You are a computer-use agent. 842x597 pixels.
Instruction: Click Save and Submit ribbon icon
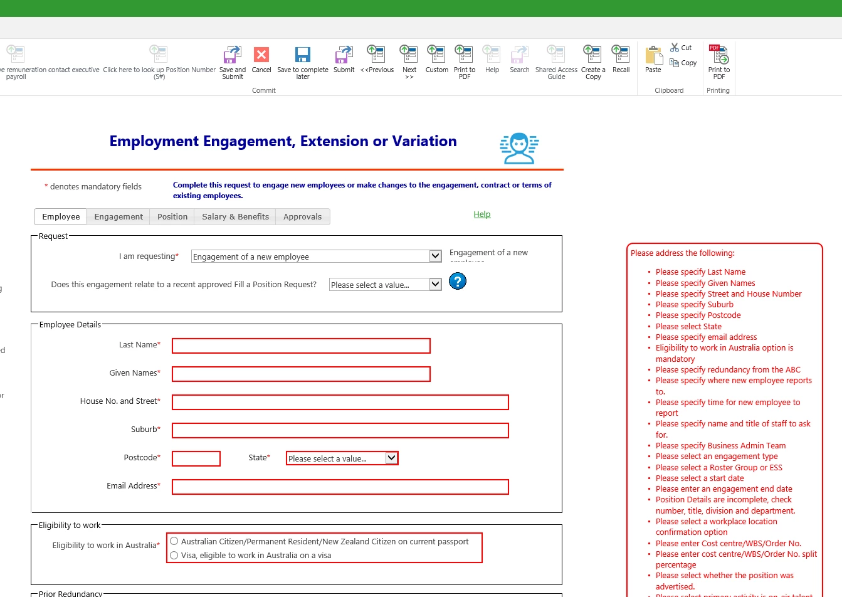(x=233, y=55)
